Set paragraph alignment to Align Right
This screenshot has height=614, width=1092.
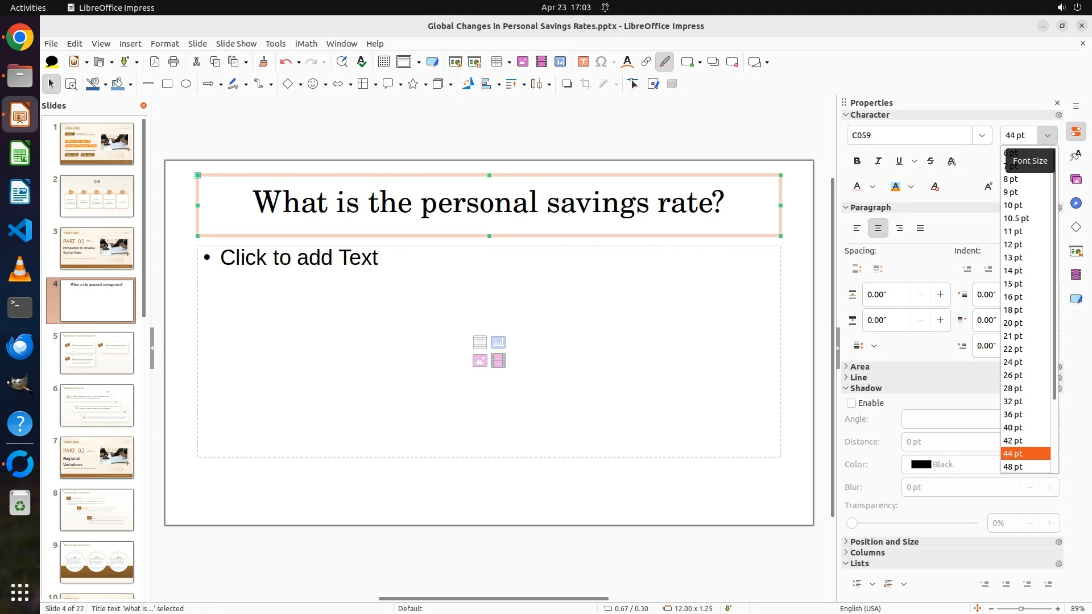(899, 229)
